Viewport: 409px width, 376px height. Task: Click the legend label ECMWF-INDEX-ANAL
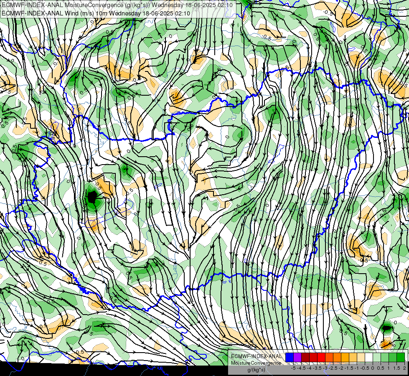tap(256, 356)
